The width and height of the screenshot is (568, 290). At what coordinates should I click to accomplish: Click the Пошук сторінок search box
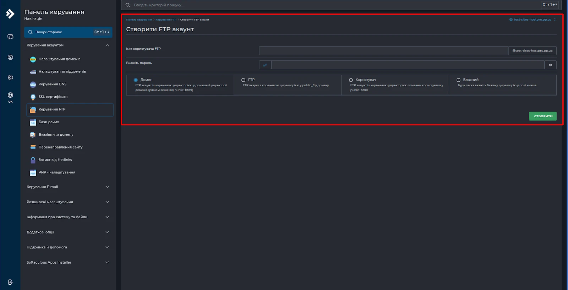[x=68, y=32]
